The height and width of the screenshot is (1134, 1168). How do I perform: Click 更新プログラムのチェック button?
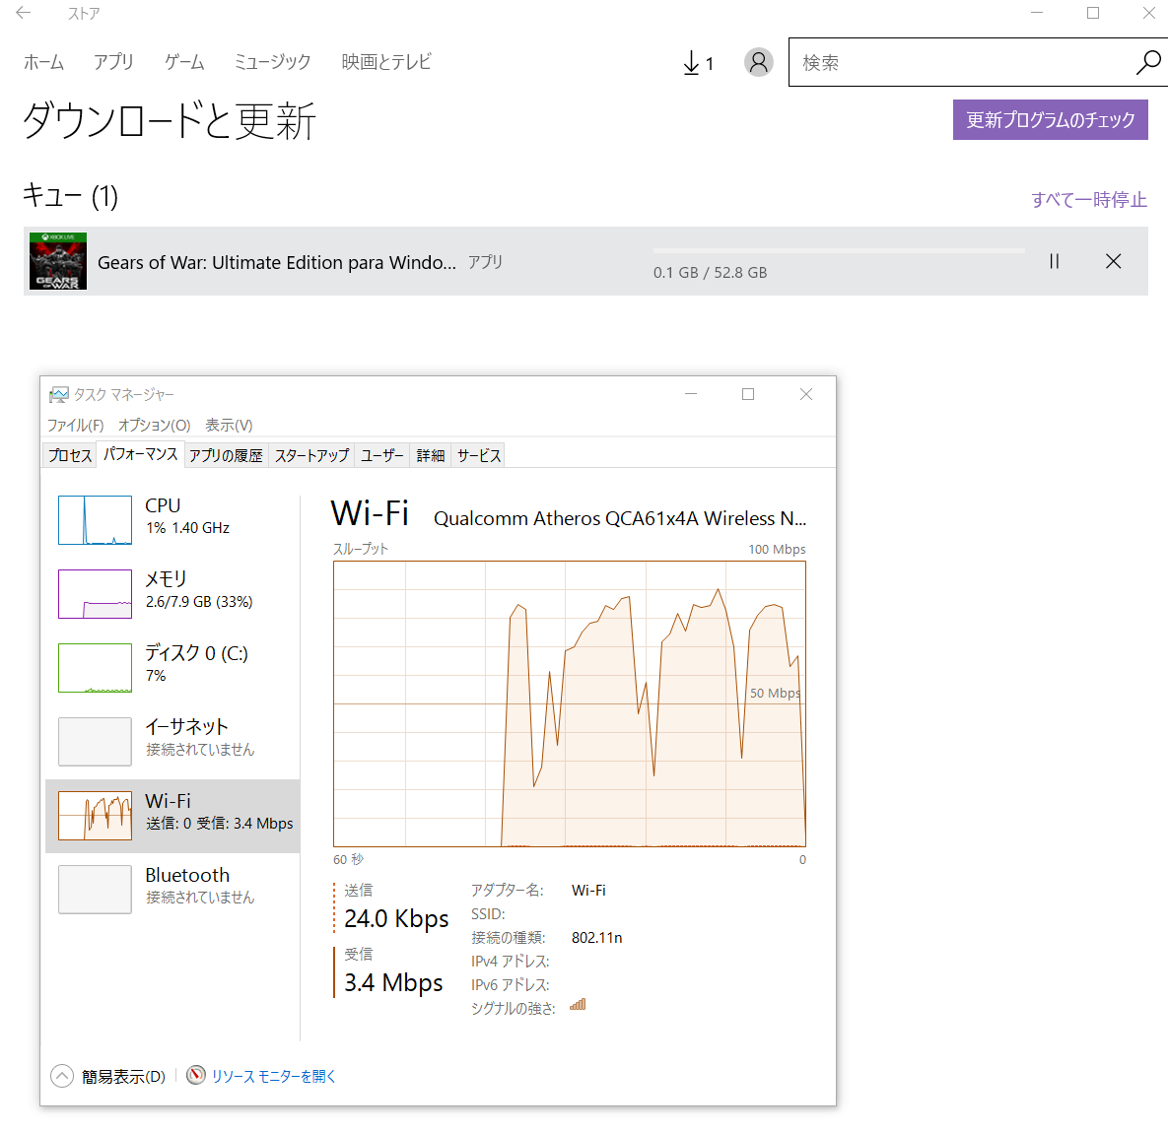[1050, 120]
